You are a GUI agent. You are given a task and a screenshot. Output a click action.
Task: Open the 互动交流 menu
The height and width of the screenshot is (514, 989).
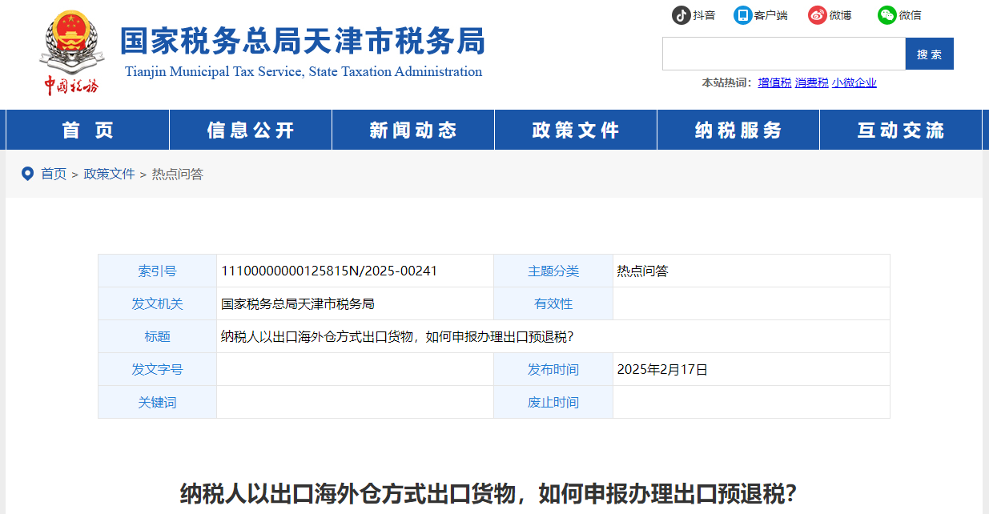tap(900, 130)
